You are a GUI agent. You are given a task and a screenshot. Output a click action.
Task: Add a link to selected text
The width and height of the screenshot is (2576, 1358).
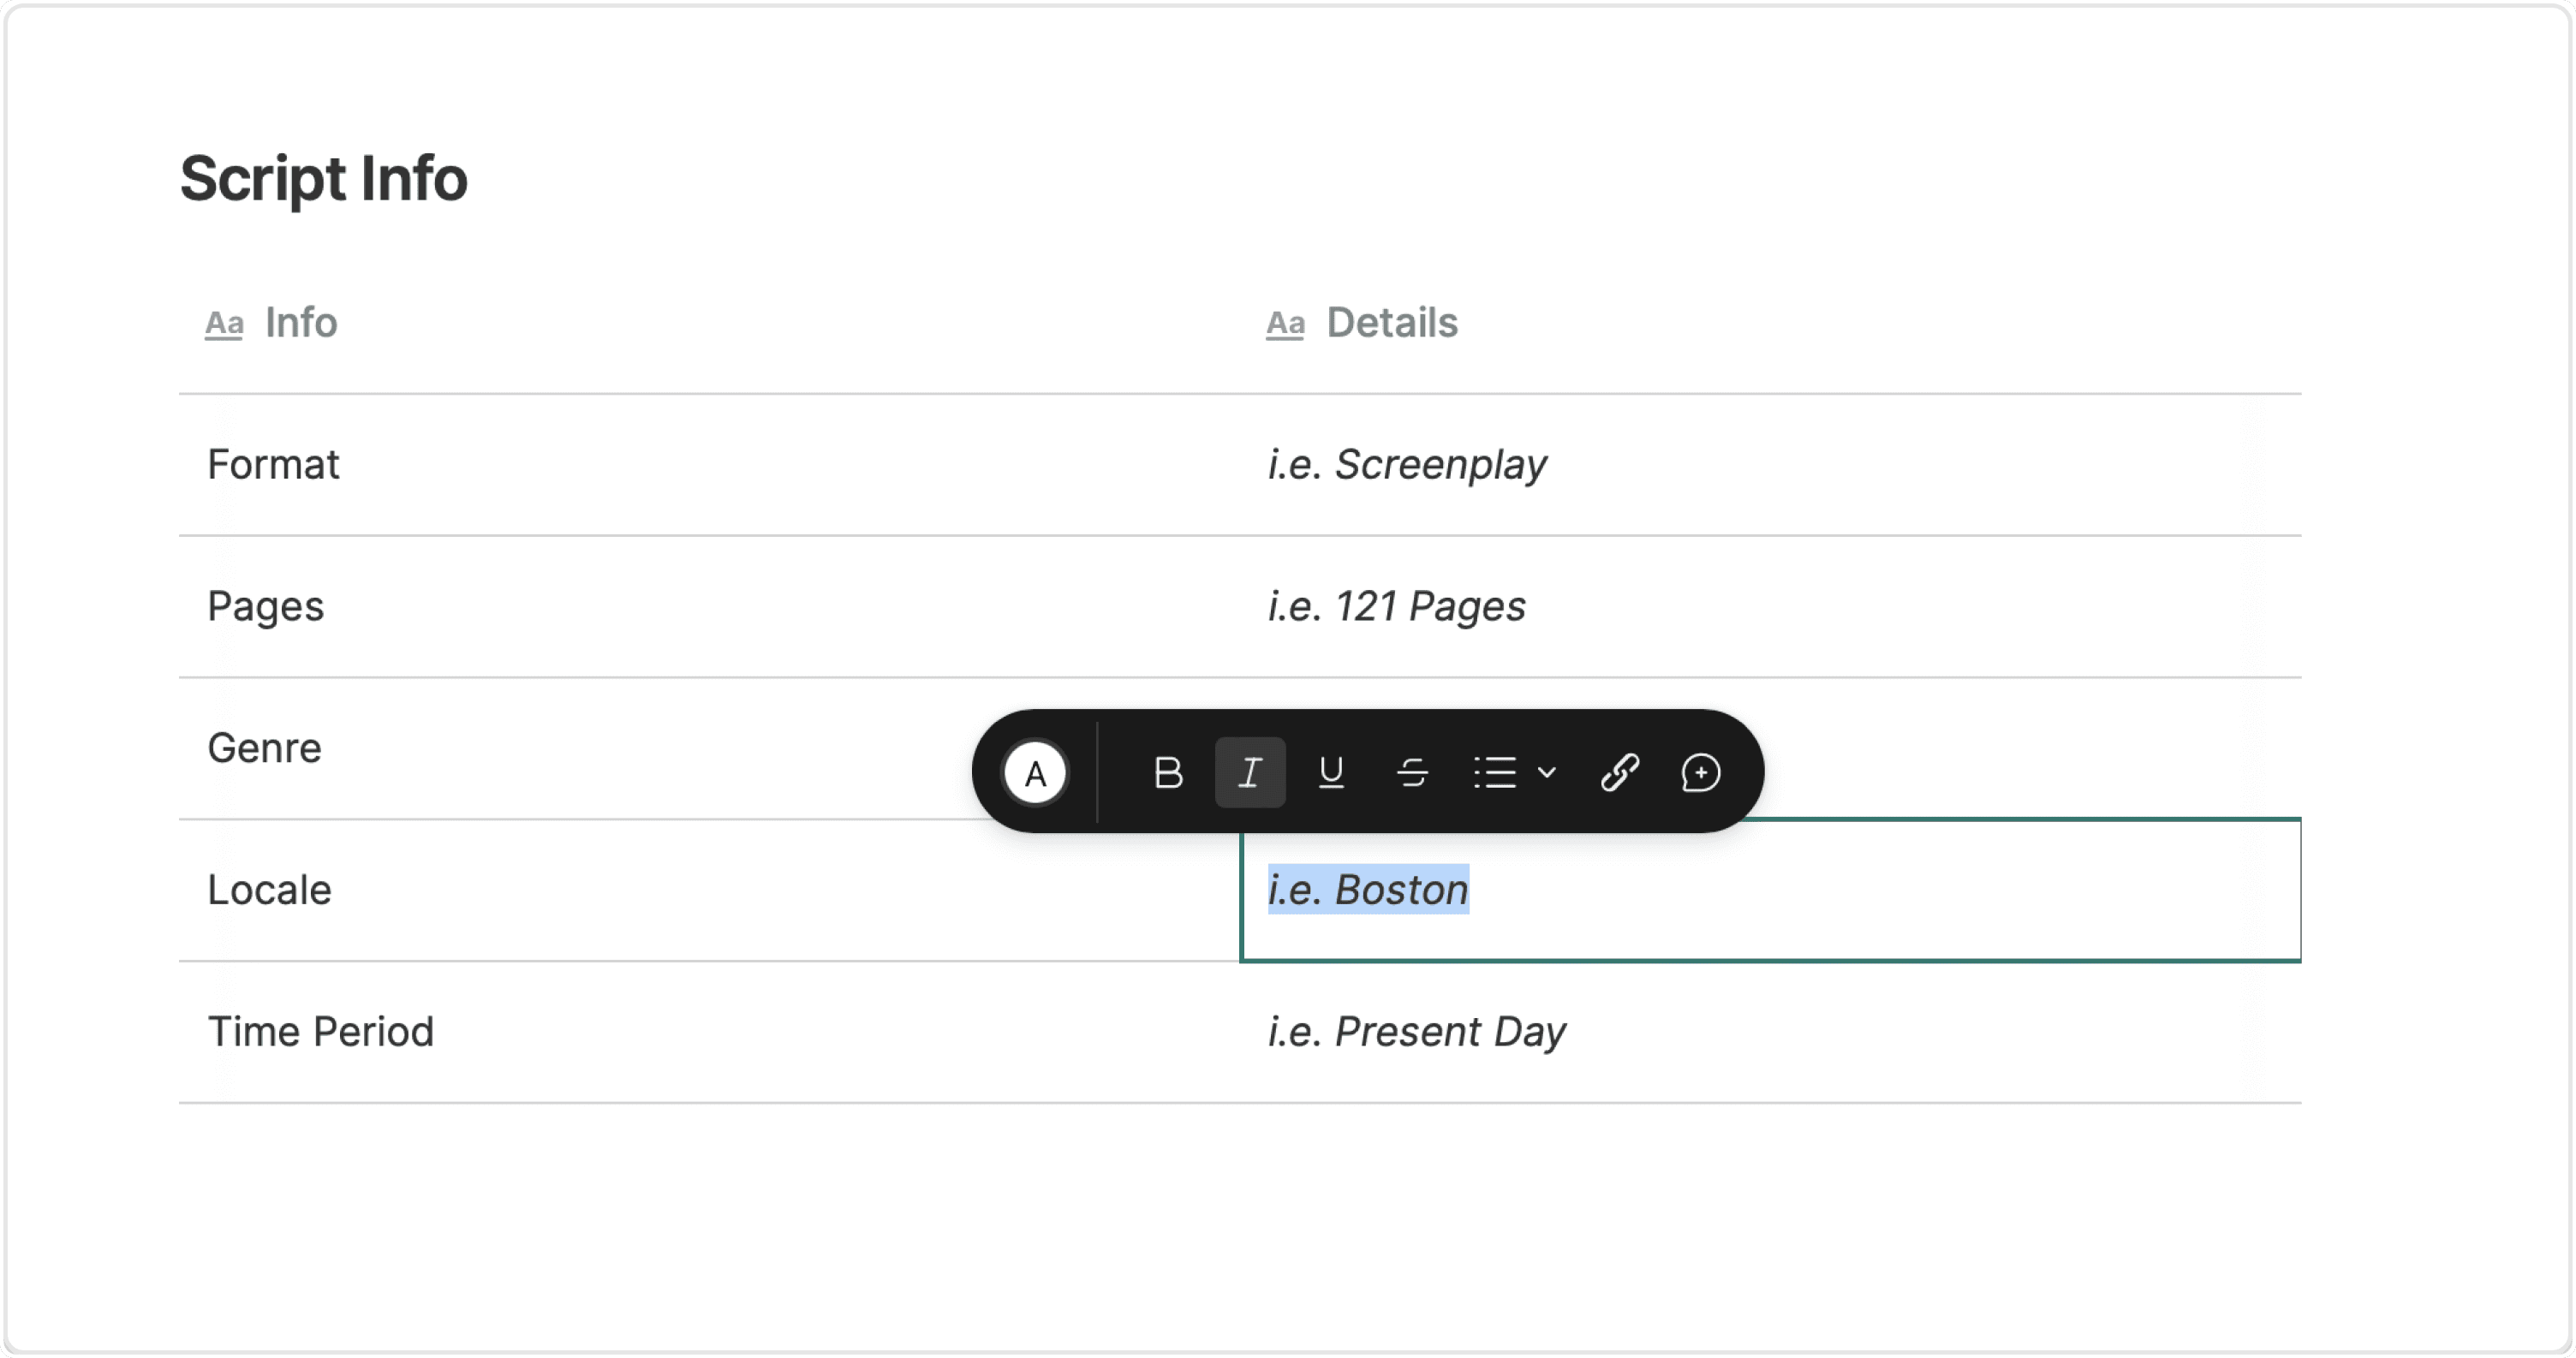tap(1619, 773)
